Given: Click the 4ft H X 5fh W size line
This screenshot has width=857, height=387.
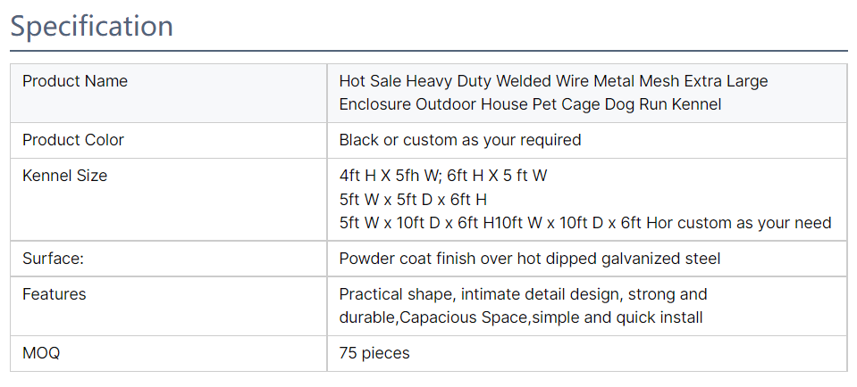Looking at the screenshot, I should pyautogui.click(x=442, y=176).
